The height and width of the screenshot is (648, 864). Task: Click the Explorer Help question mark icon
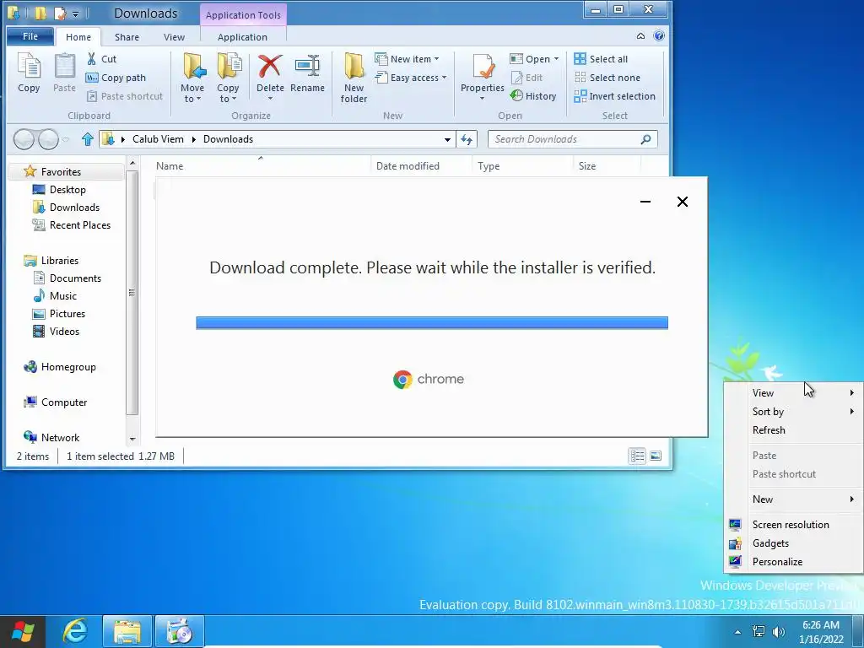(x=659, y=36)
